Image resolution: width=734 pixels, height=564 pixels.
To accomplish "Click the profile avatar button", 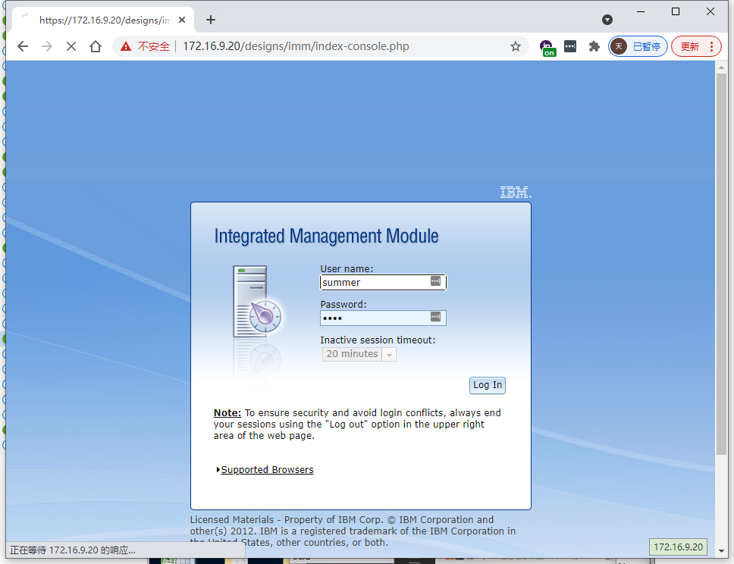I will pos(638,46).
